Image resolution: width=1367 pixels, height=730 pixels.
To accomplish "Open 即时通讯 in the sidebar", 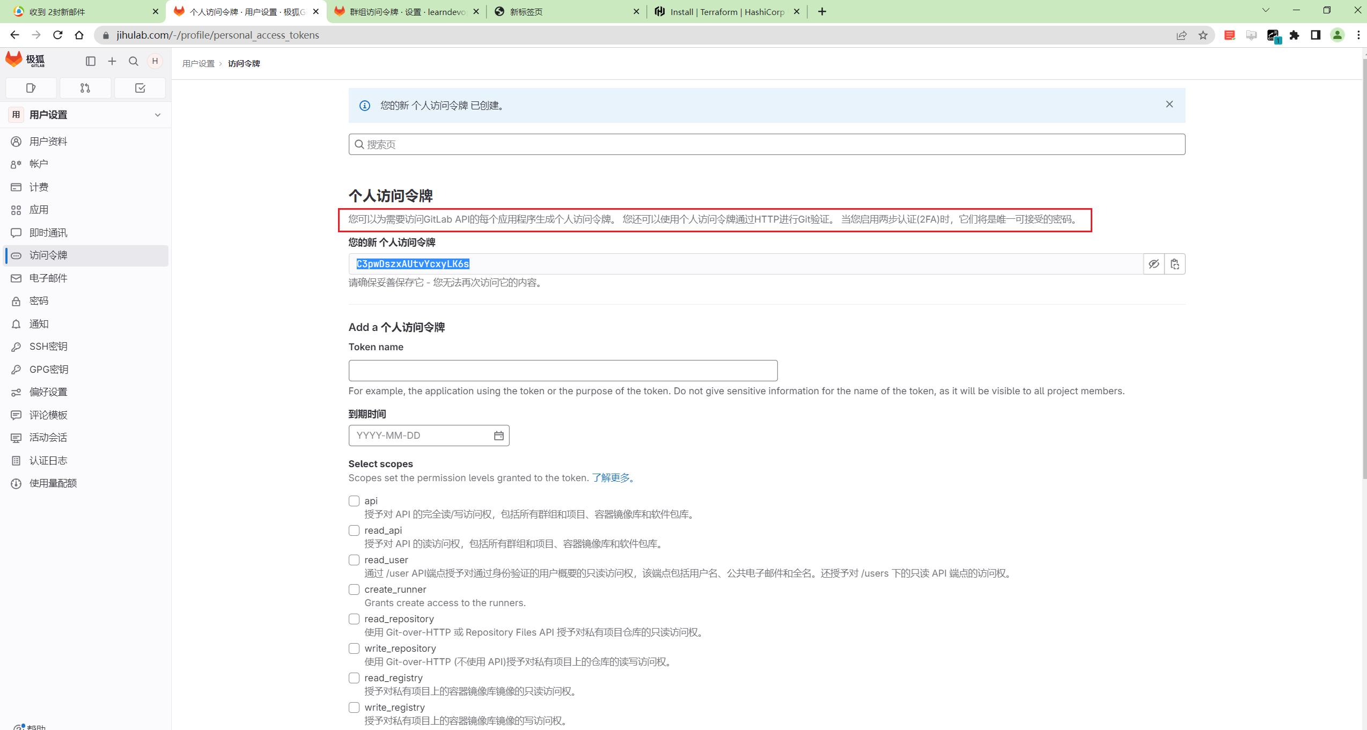I will pyautogui.click(x=86, y=233).
